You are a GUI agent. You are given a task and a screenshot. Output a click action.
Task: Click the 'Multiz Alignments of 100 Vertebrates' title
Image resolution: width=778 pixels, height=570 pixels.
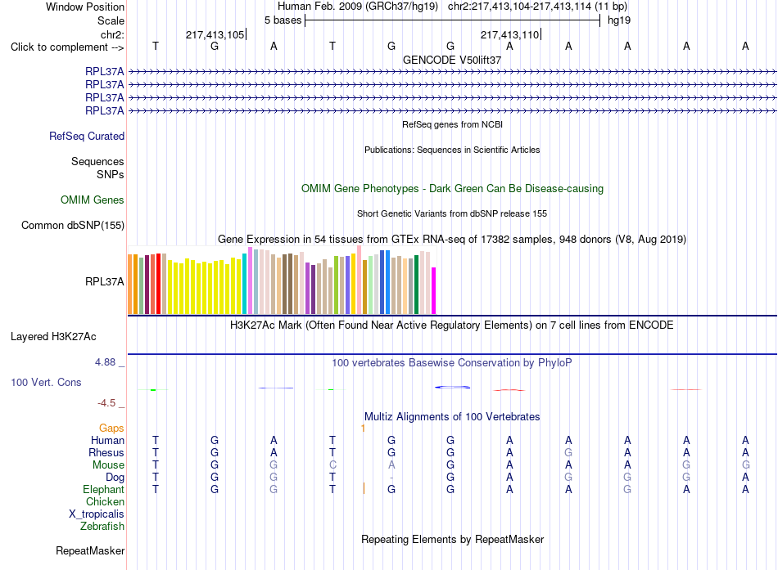(452, 417)
